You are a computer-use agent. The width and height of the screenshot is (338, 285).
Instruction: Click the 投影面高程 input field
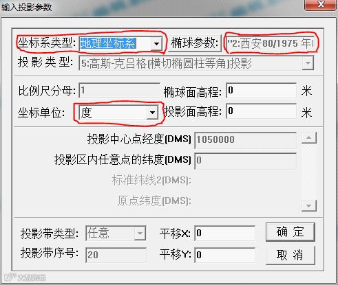point(261,111)
